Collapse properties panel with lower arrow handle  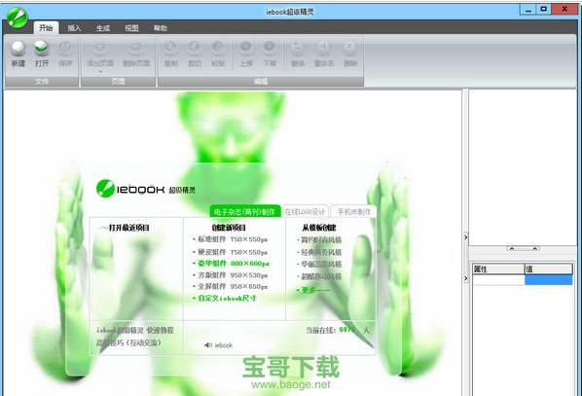(466, 278)
